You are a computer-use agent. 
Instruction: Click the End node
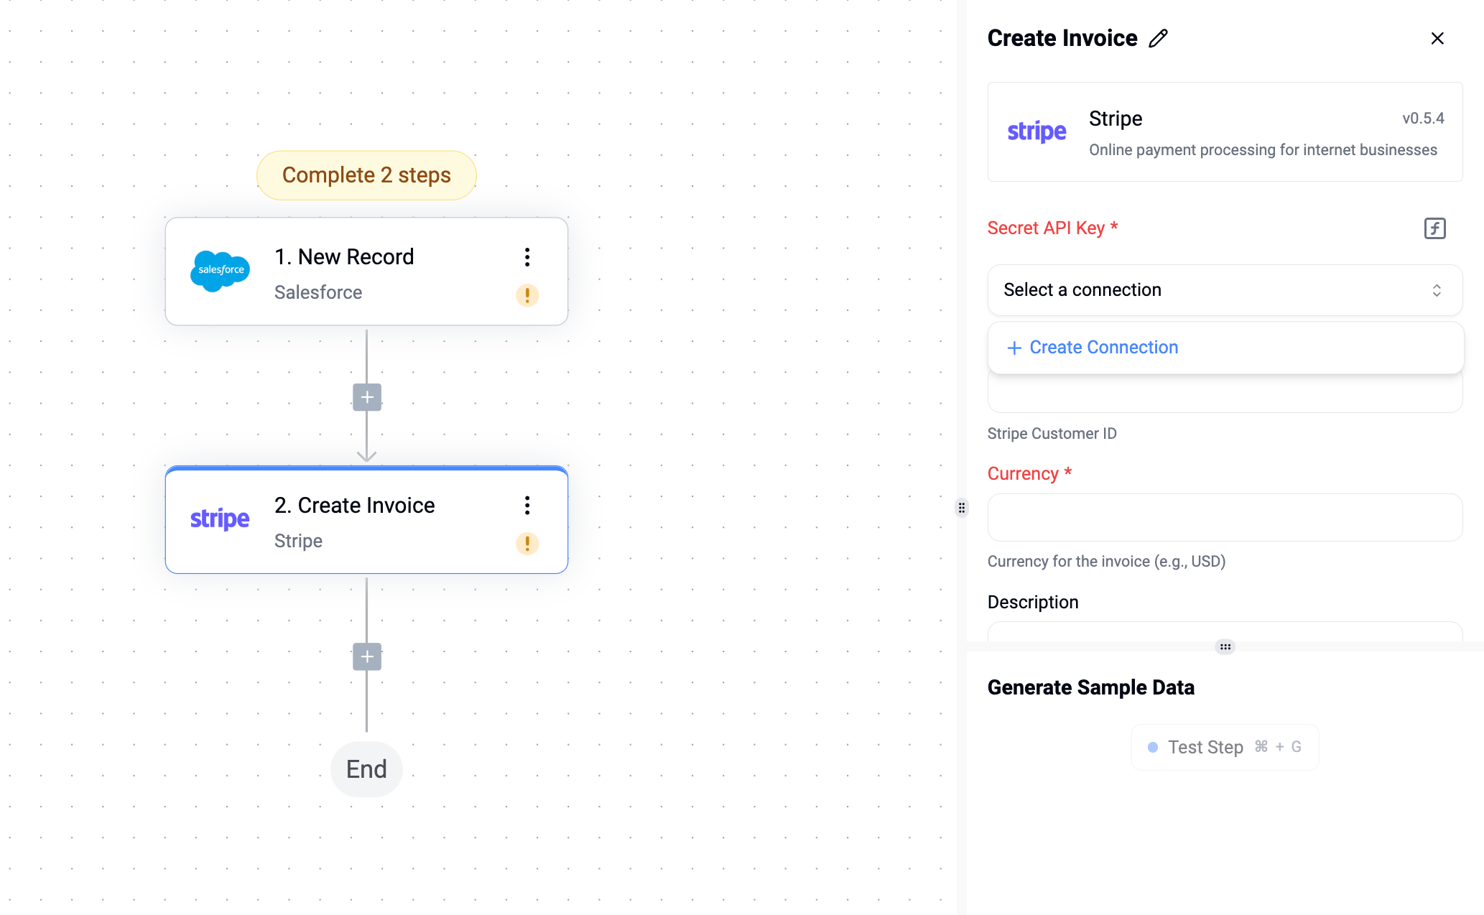coord(366,769)
